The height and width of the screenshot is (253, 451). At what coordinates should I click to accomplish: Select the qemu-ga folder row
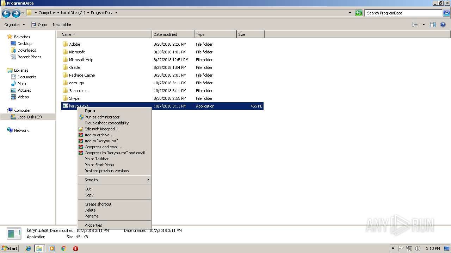tap(162, 83)
